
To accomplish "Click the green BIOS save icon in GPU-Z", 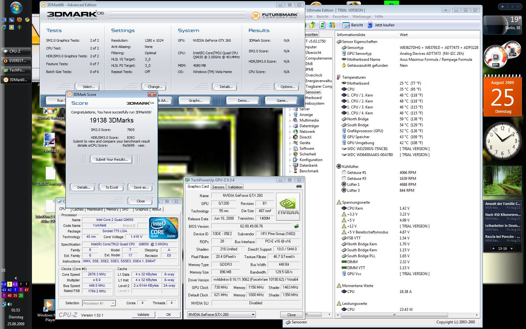I will pyautogui.click(x=296, y=226).
